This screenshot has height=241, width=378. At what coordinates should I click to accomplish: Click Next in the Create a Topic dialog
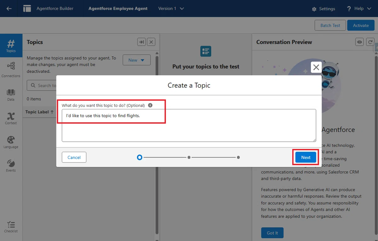(x=306, y=157)
